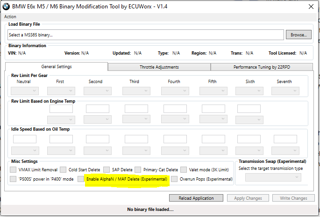Click the BMW logo in the title bar
The width and height of the screenshot is (320, 217).
[6, 7]
